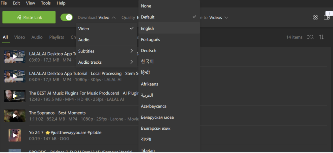Toggle the smart mode lightbulb switch
This screenshot has width=333, height=153.
point(67,17)
